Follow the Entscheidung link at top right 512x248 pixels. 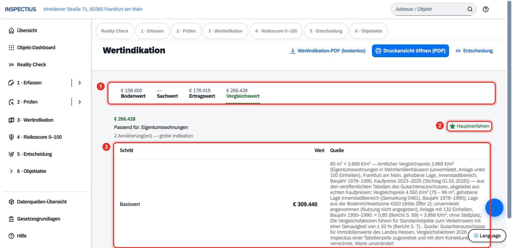pos(474,51)
